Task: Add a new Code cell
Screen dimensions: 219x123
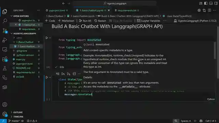Action: point(50,21)
